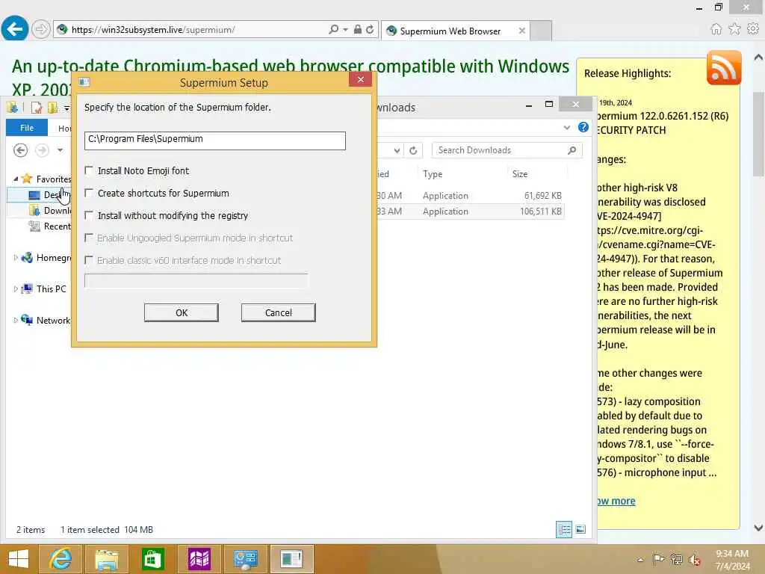Click Explorer forward navigation arrow
765x574 pixels.
tap(42, 149)
